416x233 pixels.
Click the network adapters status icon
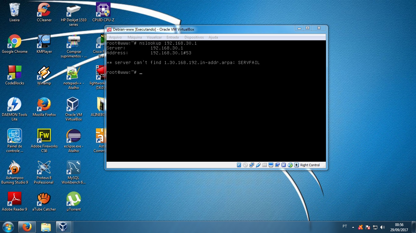pos(252,165)
